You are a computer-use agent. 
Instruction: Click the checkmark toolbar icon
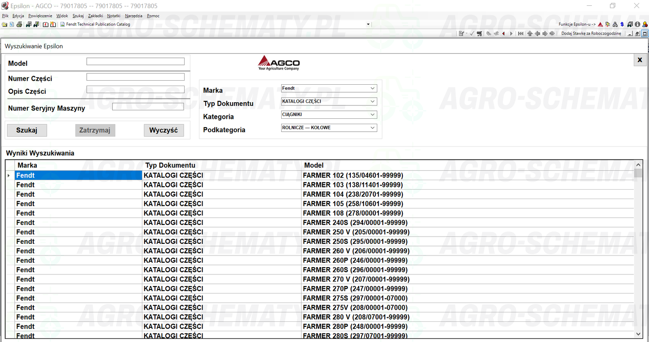coord(472,34)
